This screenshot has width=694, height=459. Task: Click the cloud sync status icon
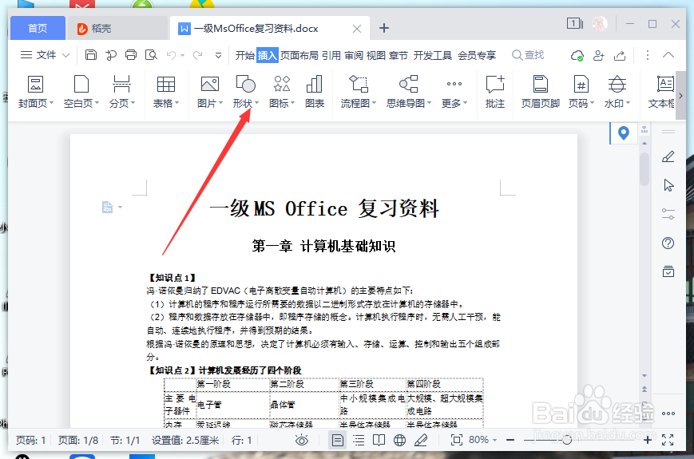pos(577,55)
